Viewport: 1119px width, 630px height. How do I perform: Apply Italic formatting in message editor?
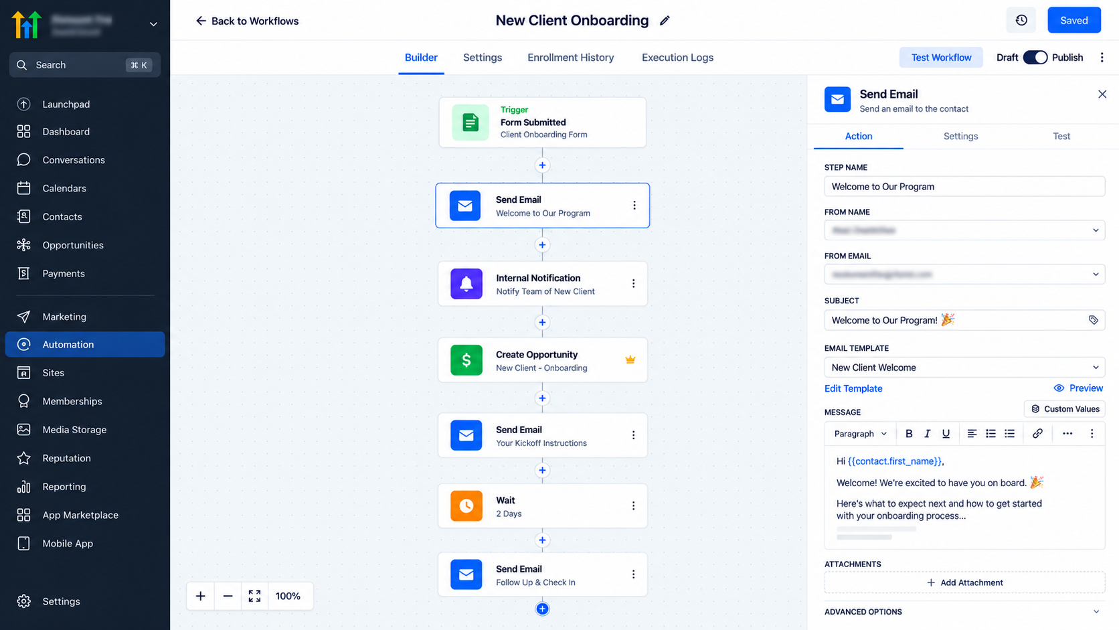[927, 434]
